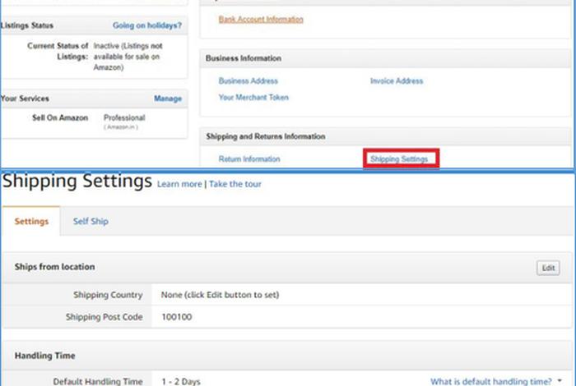This screenshot has width=576, height=386.
Task: Open the Business Address link
Action: pos(248,81)
